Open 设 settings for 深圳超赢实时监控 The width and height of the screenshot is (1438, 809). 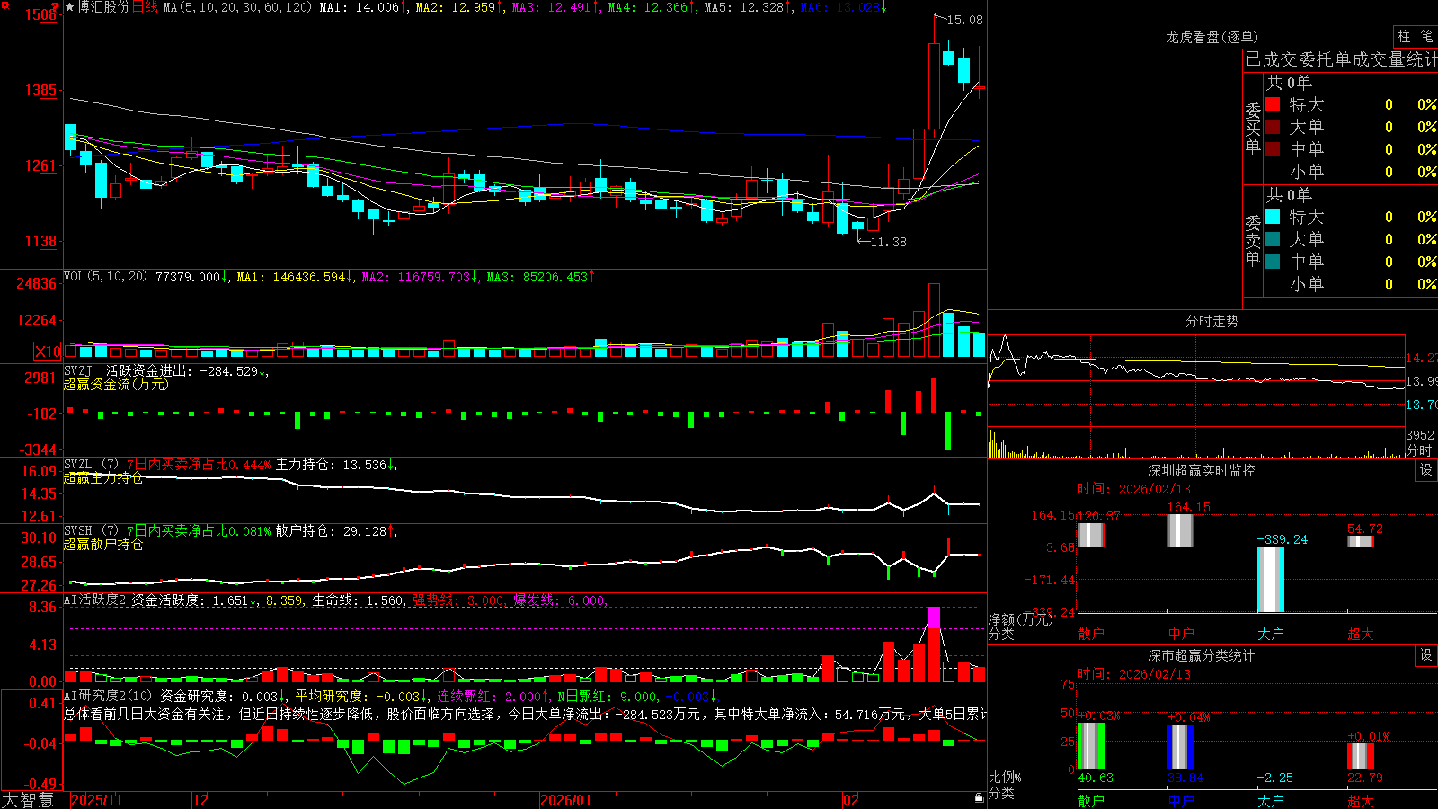(1425, 470)
